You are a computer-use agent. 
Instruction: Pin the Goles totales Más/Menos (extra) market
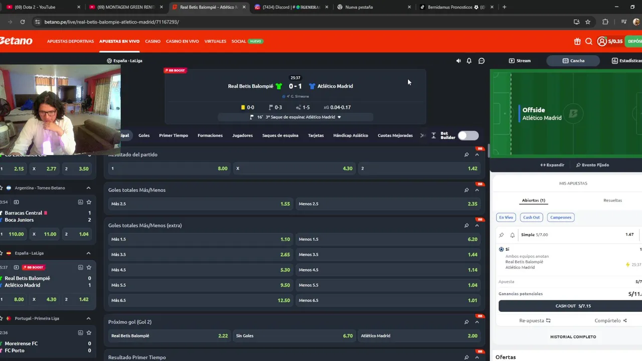(x=466, y=225)
